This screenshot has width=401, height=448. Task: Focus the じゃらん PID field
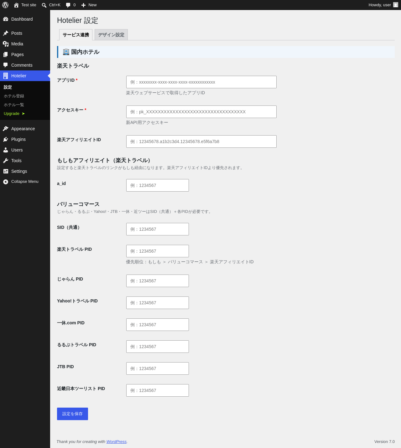tap(158, 281)
